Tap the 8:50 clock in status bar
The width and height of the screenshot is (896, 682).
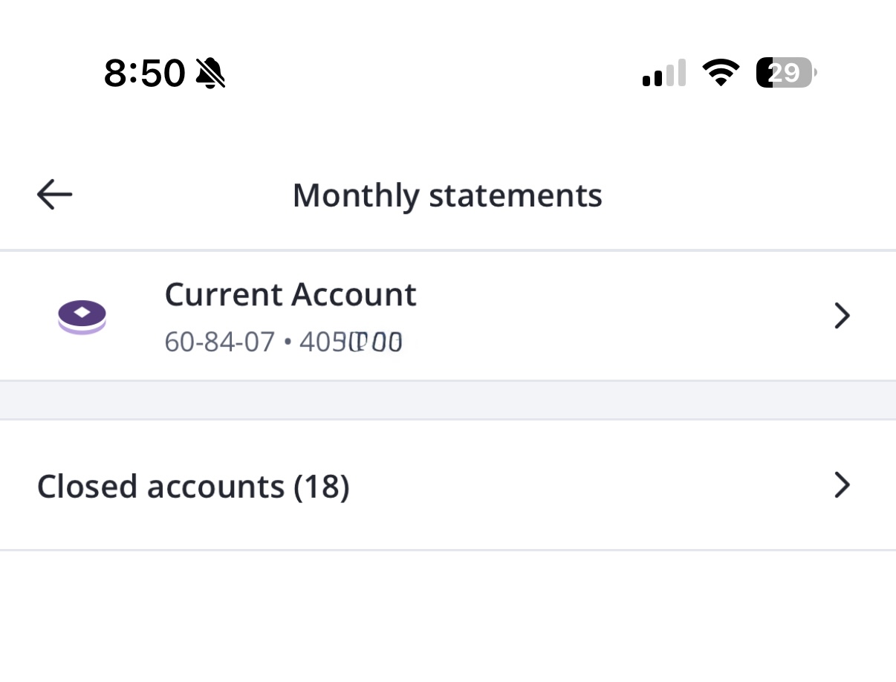click(x=144, y=74)
